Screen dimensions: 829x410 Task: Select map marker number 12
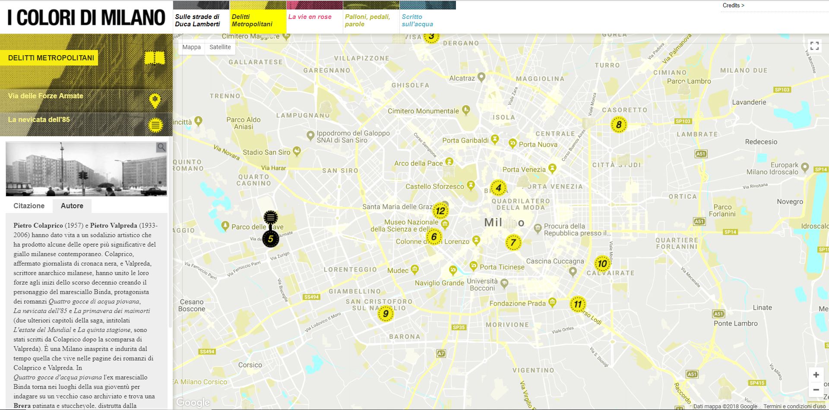pos(440,211)
